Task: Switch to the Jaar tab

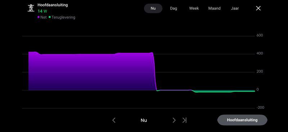Action: pos(235,8)
